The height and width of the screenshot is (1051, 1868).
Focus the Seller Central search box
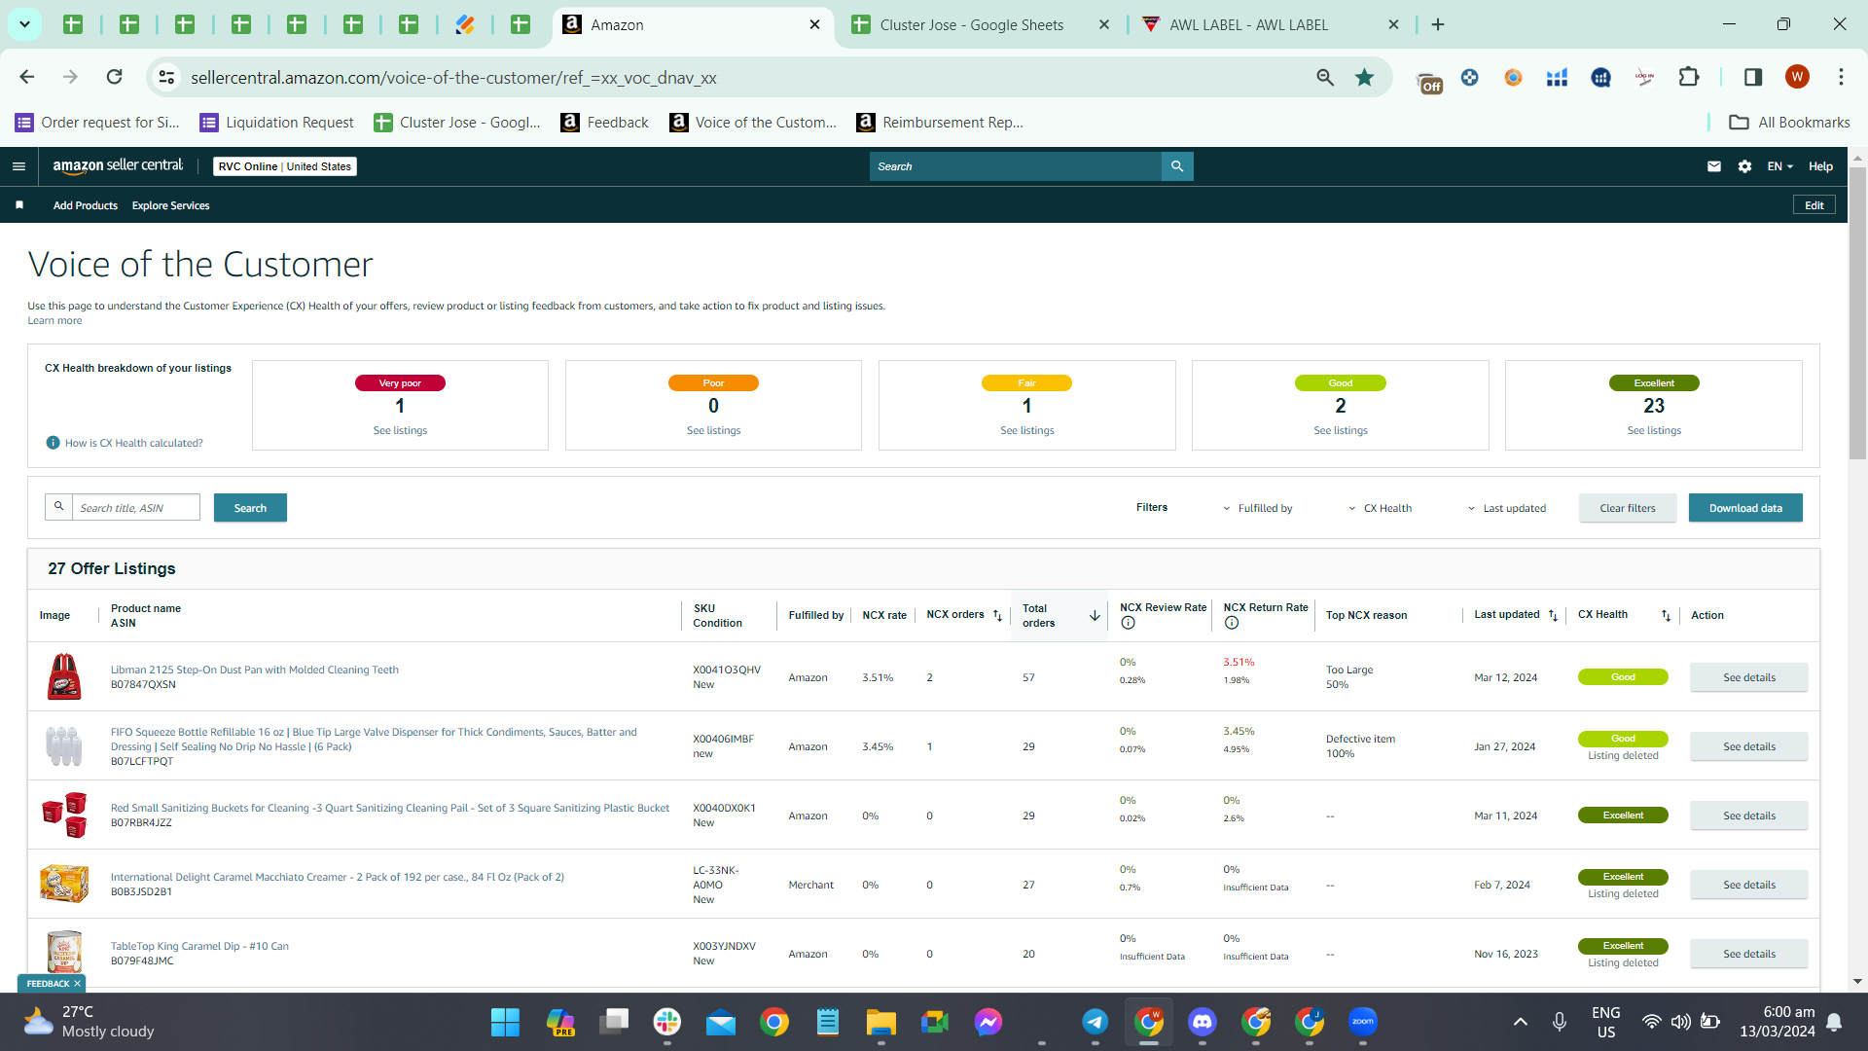pyautogui.click(x=1016, y=166)
